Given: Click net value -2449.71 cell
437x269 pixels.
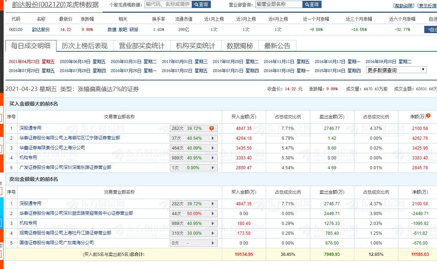Looking at the screenshot, I should tap(420, 214).
